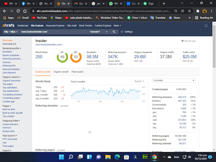Open taskbar clock showing 1:54 pm
The width and height of the screenshot is (216, 162).
click(x=201, y=157)
